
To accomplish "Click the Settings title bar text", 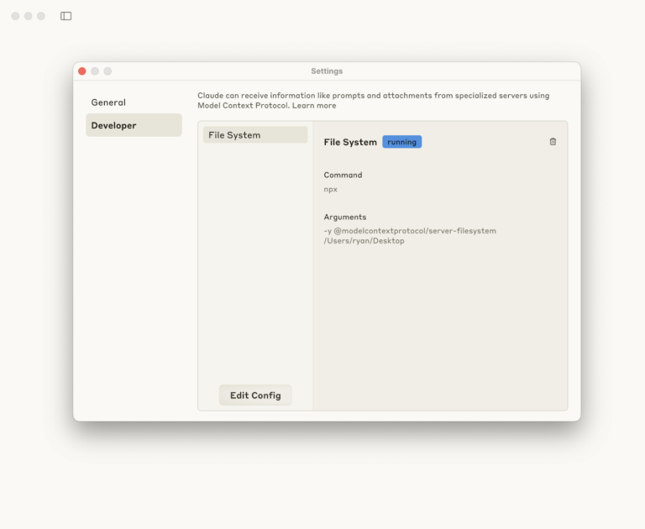I will click(327, 71).
